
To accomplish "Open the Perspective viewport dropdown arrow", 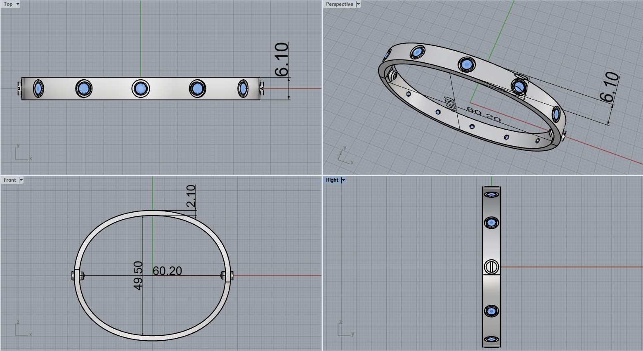I will (358, 4).
